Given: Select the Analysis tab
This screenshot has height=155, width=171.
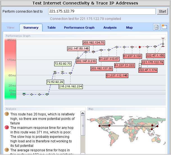Looking at the screenshot, I should pos(110,28).
